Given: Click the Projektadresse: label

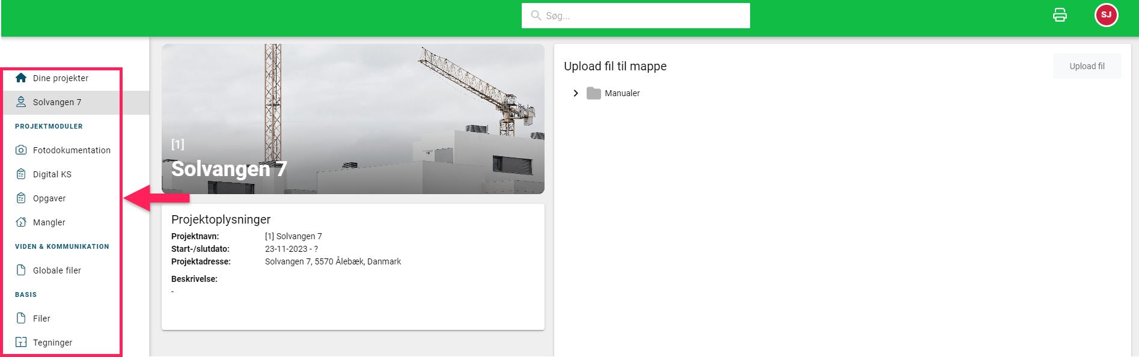Looking at the screenshot, I should click(201, 261).
